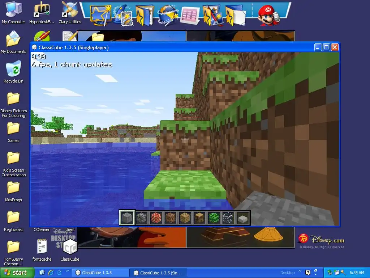Viewport: 370px width, 278px height.
Task: Open the Recycle Bin
Action: [13, 72]
